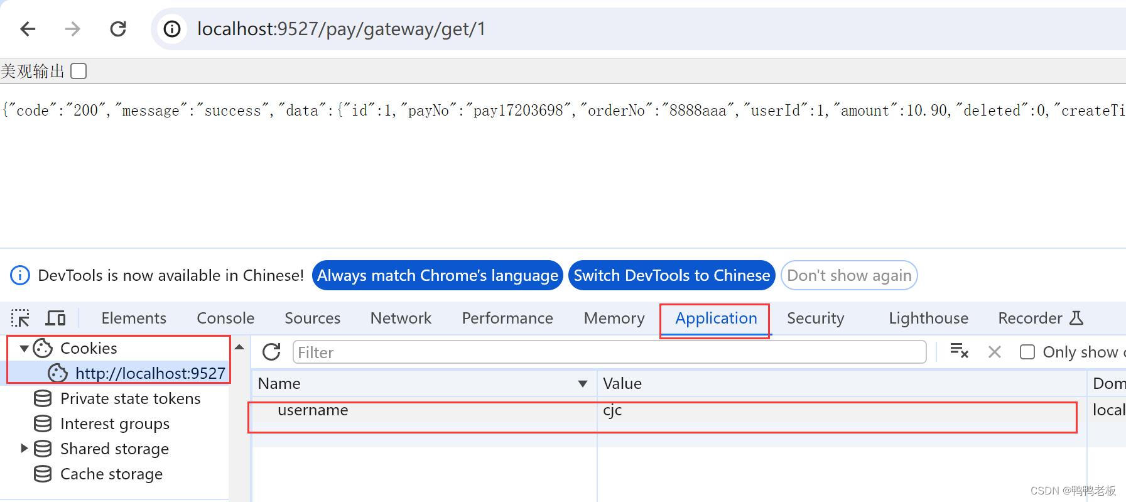Click Always match Chrome's language
This screenshot has height=502, width=1126.
pos(438,275)
